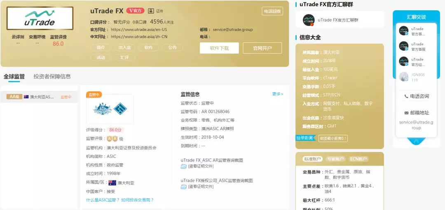Open ASIC AR proof file image icon
The height and width of the screenshot is (210, 445).
coord(184,166)
